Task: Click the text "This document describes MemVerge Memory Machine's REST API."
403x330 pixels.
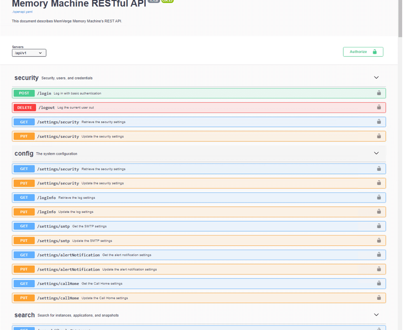Action: [x=67, y=21]
